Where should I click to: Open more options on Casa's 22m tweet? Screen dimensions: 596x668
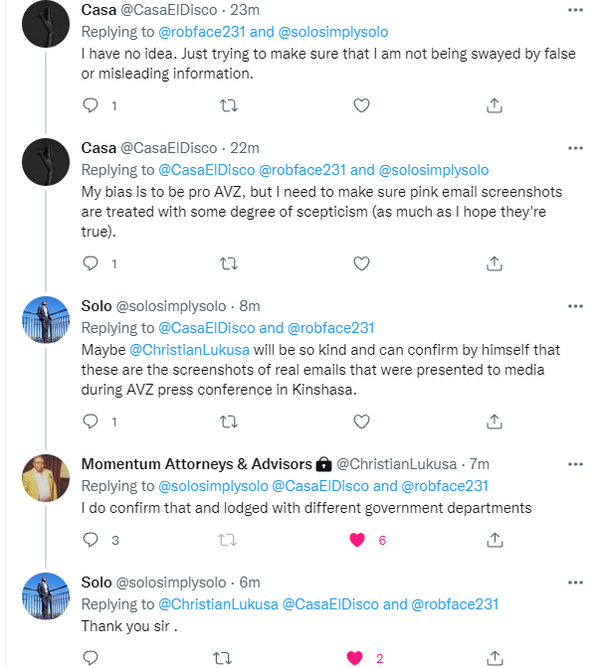[575, 148]
